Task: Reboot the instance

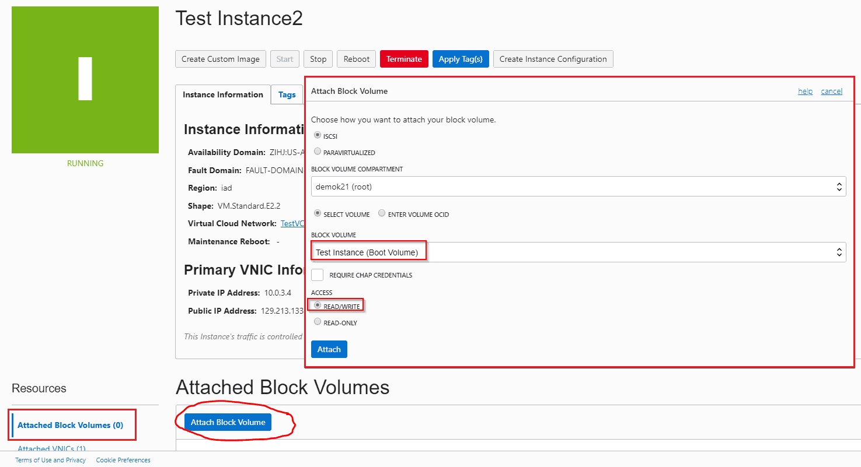Action: [356, 59]
